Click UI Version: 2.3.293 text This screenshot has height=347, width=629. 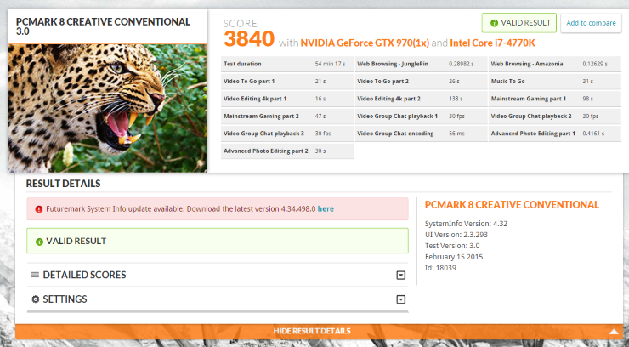(456, 235)
